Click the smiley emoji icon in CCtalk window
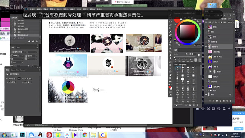 (x=203, y=109)
